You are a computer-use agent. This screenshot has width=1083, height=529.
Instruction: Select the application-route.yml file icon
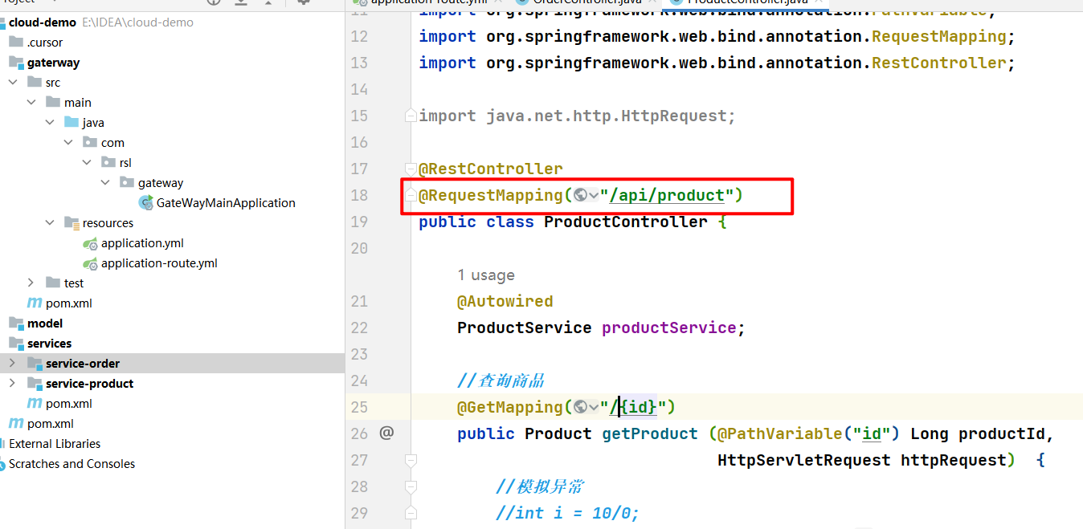coord(90,263)
